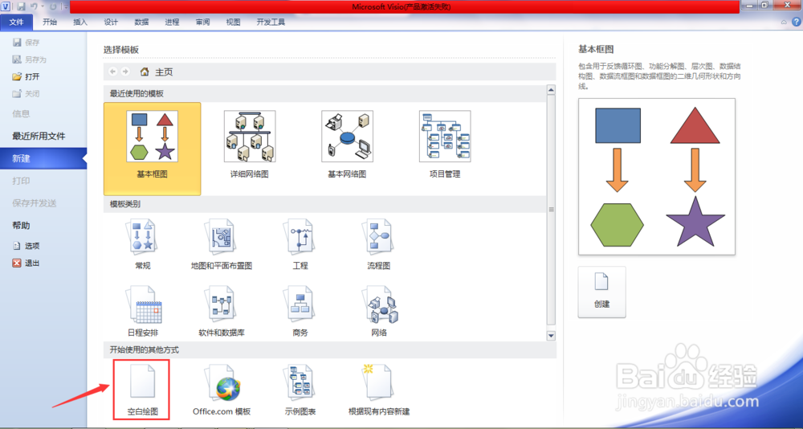Open 最近所用文件 page
Image resolution: width=803 pixels, height=429 pixels.
tap(39, 137)
